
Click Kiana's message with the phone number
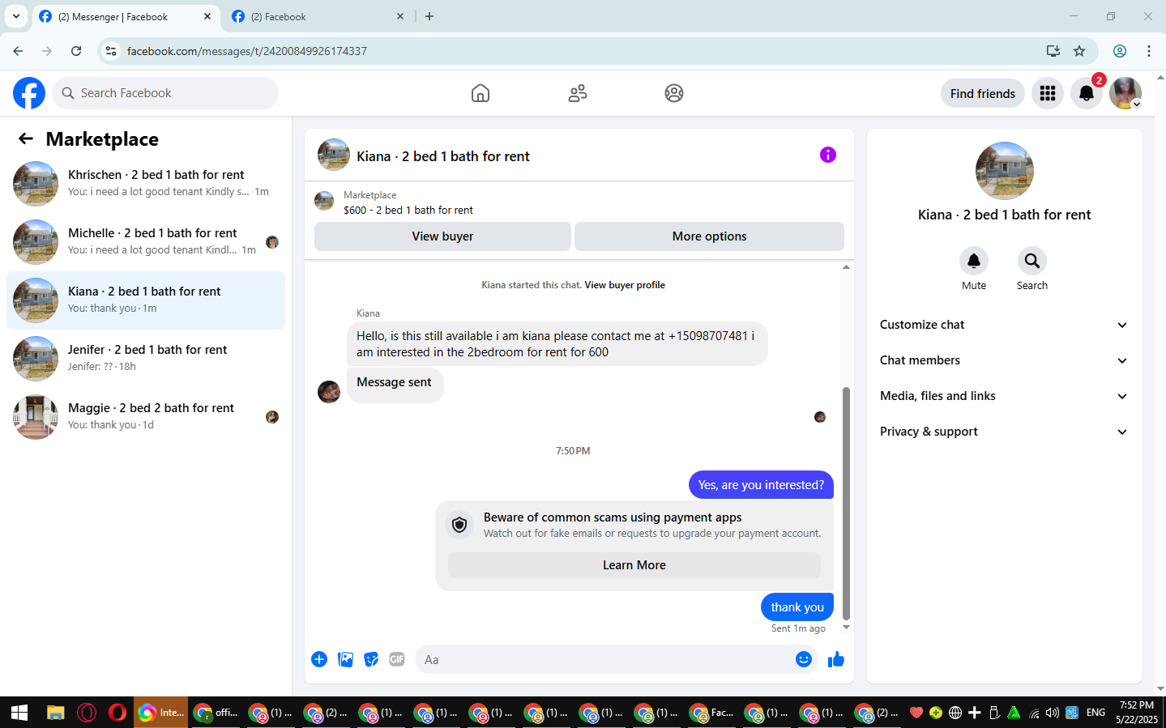pyautogui.click(x=557, y=344)
